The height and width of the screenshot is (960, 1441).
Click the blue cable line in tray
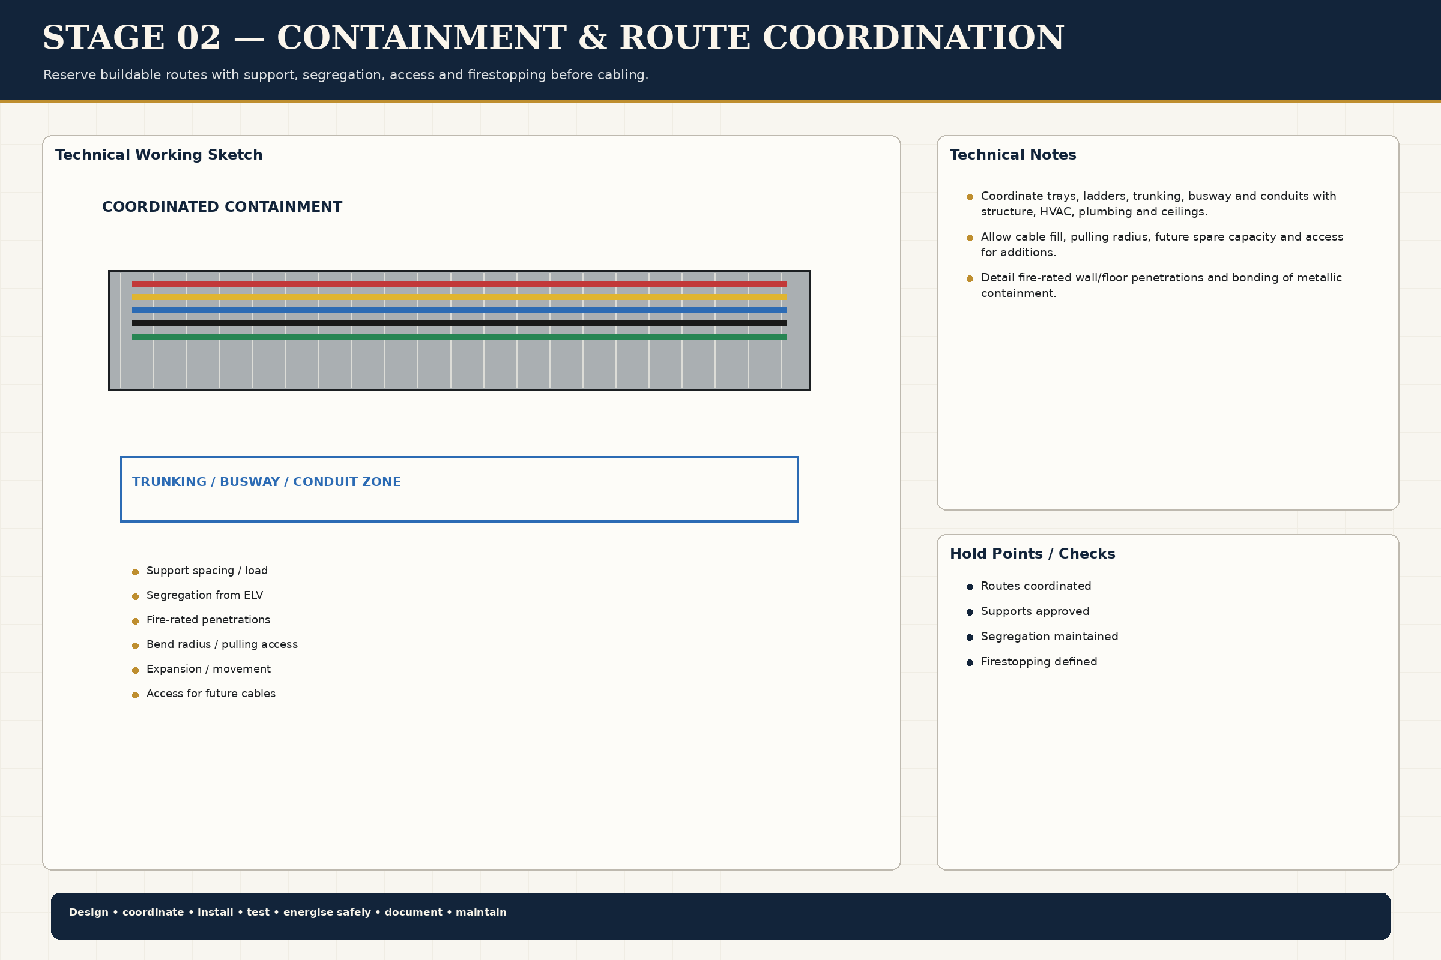[x=459, y=310]
